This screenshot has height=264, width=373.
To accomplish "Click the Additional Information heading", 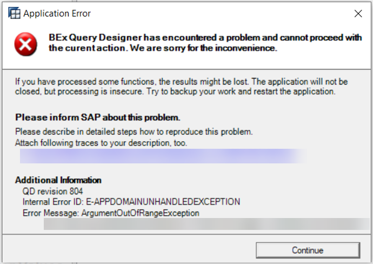I will pos(58,180).
